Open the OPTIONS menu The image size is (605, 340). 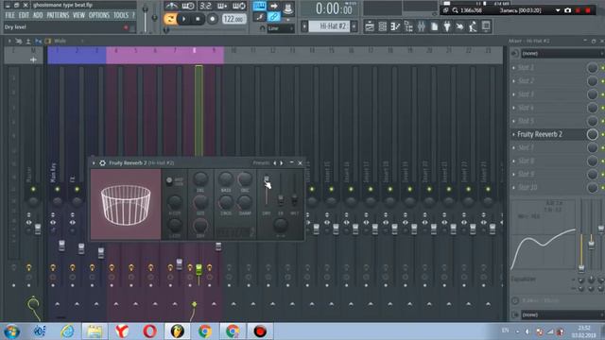pyautogui.click(x=99, y=15)
